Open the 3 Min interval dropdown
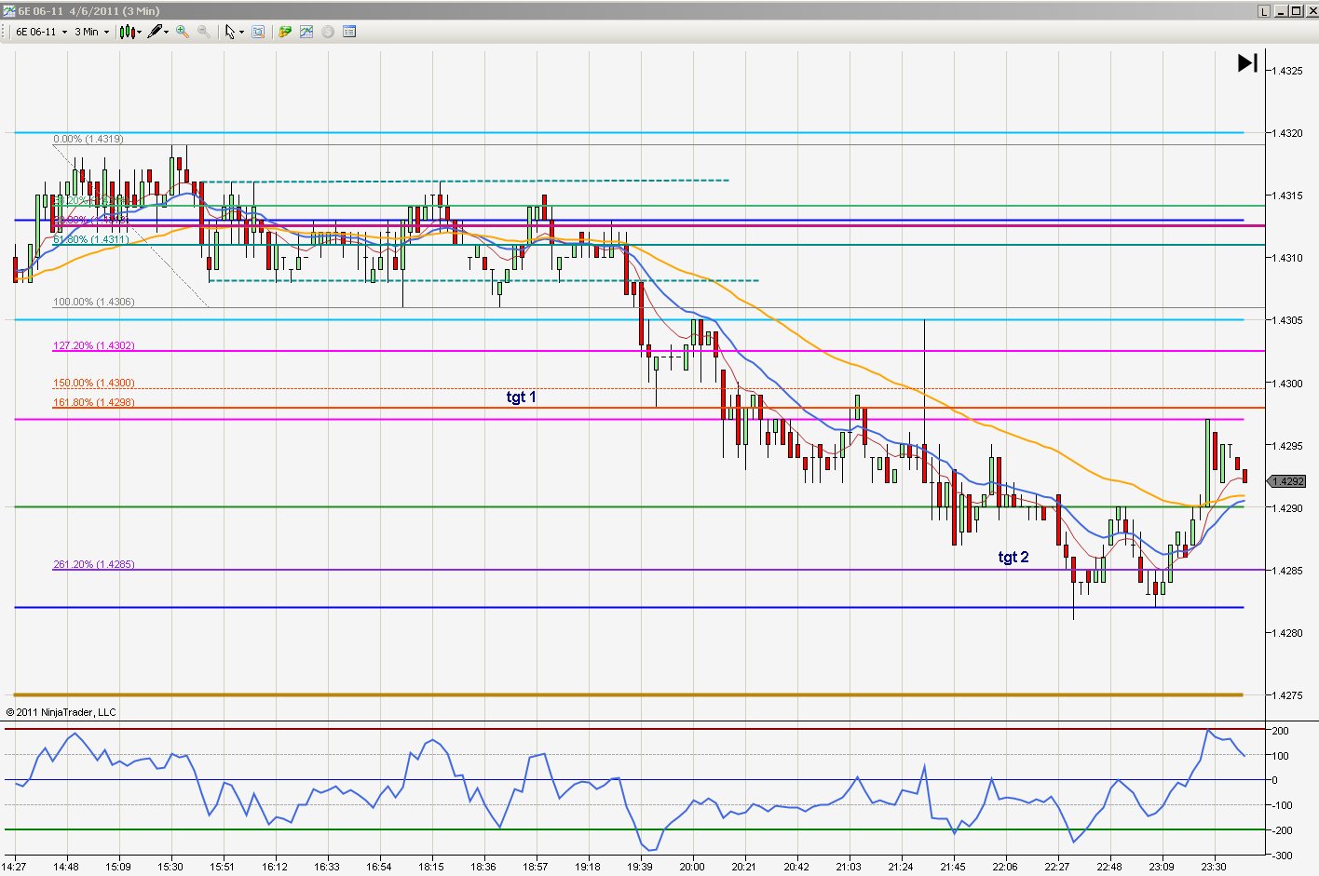 [x=92, y=32]
